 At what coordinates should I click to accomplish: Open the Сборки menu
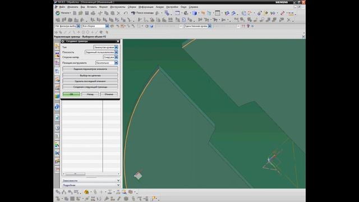[x=132, y=7]
